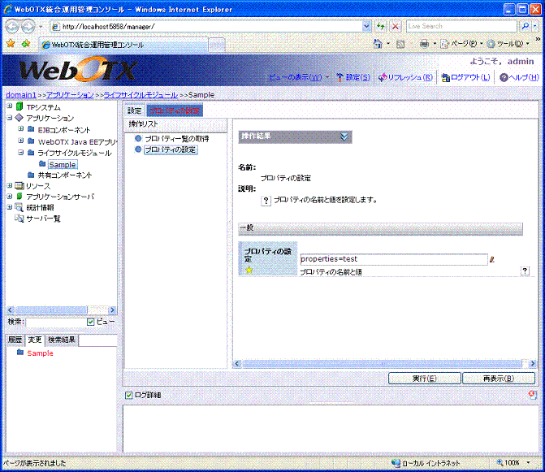
Task: Switch to the 検索結果 tab
Action: coord(62,340)
